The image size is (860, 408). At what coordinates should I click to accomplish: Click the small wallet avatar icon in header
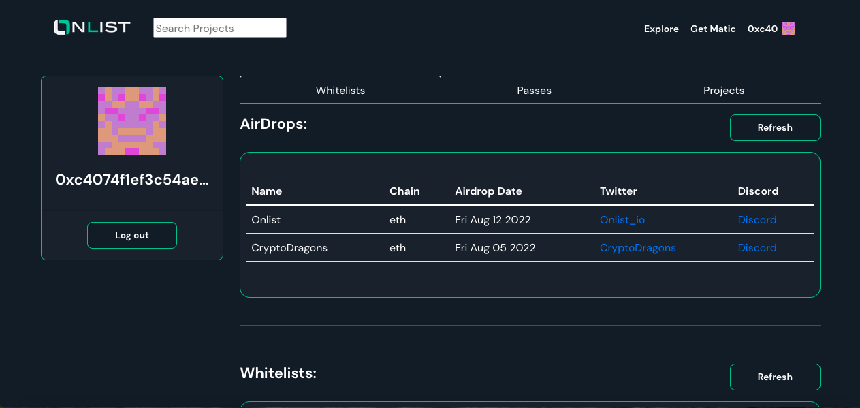tap(789, 29)
